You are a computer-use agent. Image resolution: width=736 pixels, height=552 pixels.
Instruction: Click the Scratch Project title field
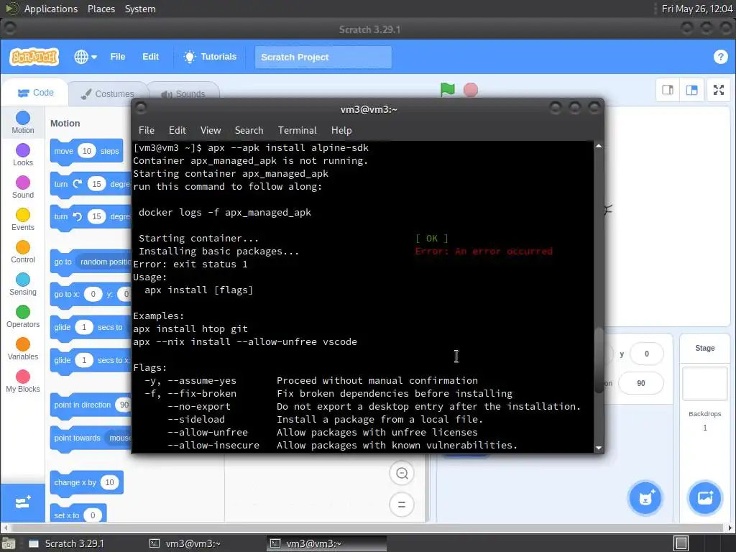pyautogui.click(x=323, y=57)
